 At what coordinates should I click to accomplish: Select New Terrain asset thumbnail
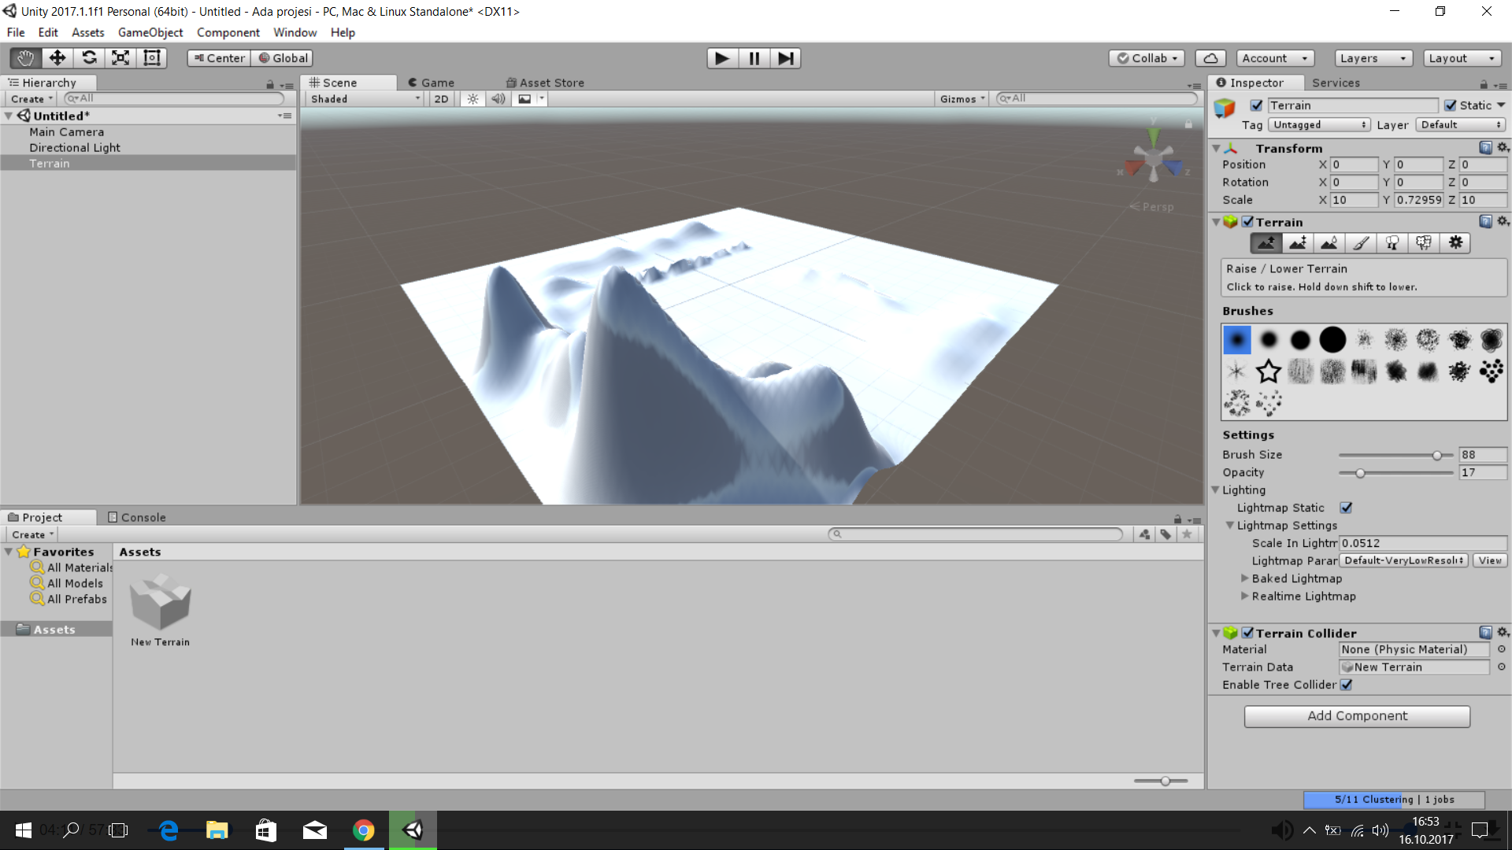point(160,602)
